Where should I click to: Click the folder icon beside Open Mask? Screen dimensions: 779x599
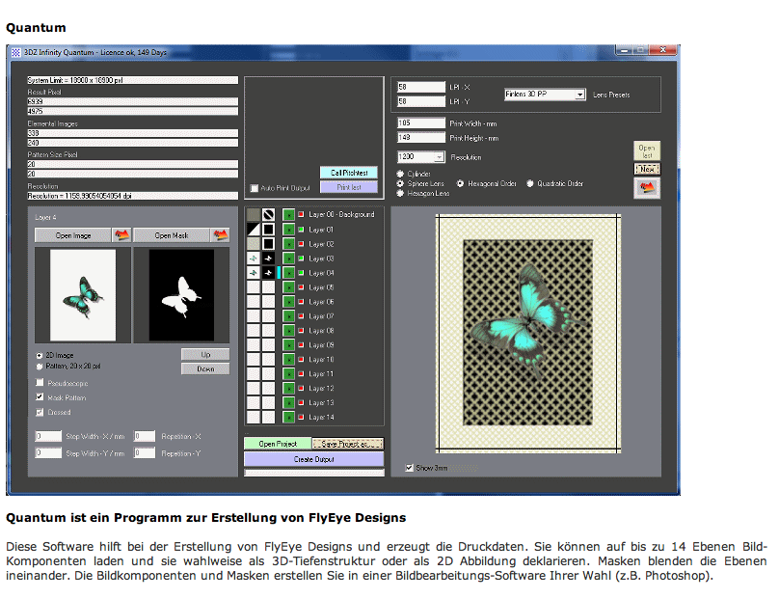click(221, 234)
